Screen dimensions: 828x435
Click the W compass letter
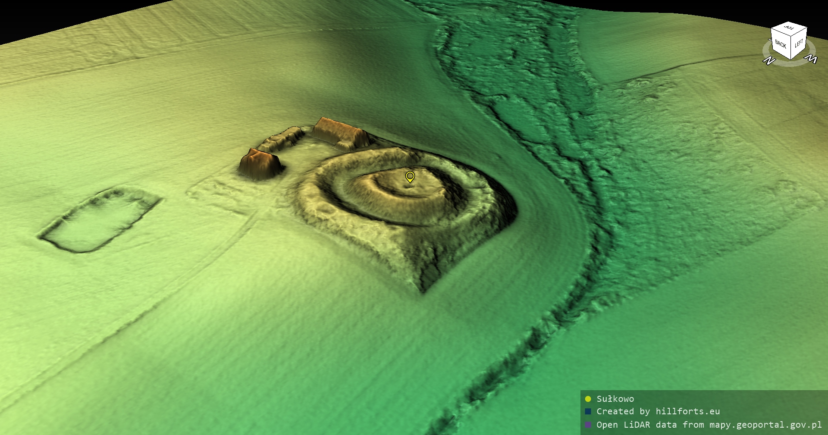click(812, 59)
